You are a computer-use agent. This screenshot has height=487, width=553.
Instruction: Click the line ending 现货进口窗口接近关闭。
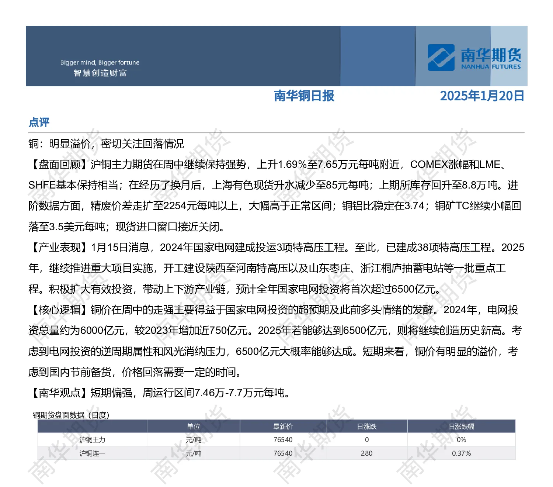pos(127,227)
